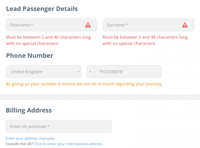The width and height of the screenshot is (200, 148).
Task: Click the Outside the UK? text
Action: [19, 144]
